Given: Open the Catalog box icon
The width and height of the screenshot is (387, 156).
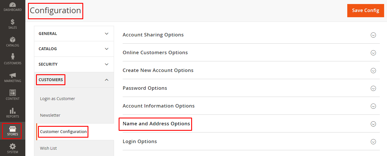Looking at the screenshot, I should [x=12, y=40].
